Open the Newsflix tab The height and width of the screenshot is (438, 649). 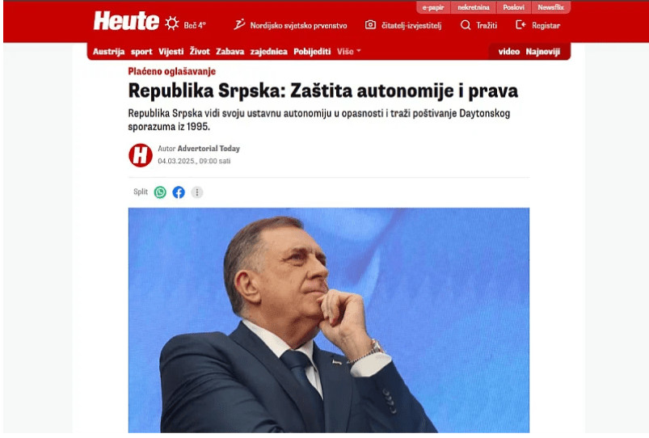550,7
